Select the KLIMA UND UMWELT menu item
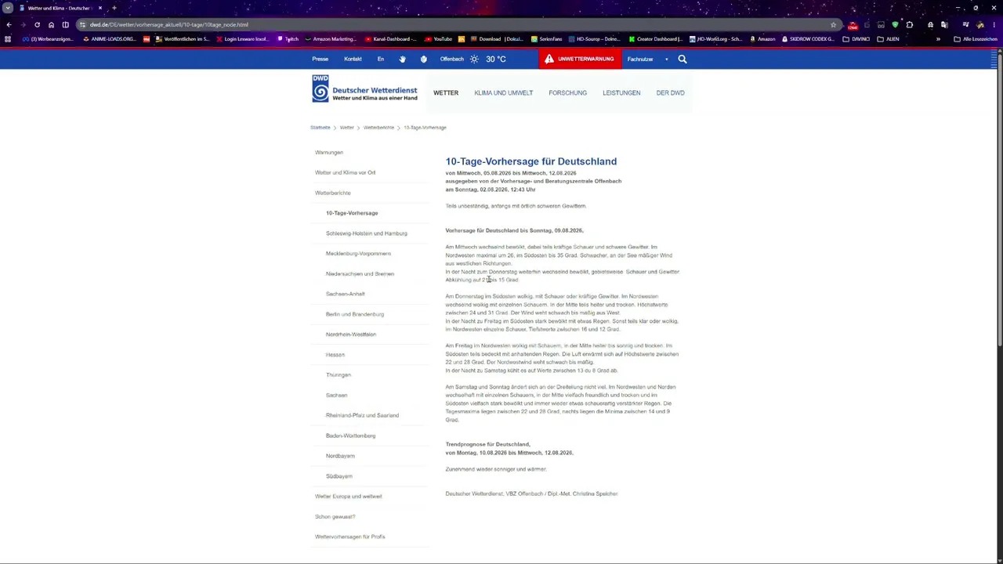The width and height of the screenshot is (1003, 564). pyautogui.click(x=503, y=92)
